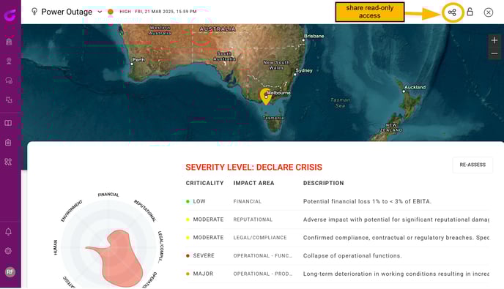Zoom out on the map
This screenshot has height=289, width=504.
[494, 53]
